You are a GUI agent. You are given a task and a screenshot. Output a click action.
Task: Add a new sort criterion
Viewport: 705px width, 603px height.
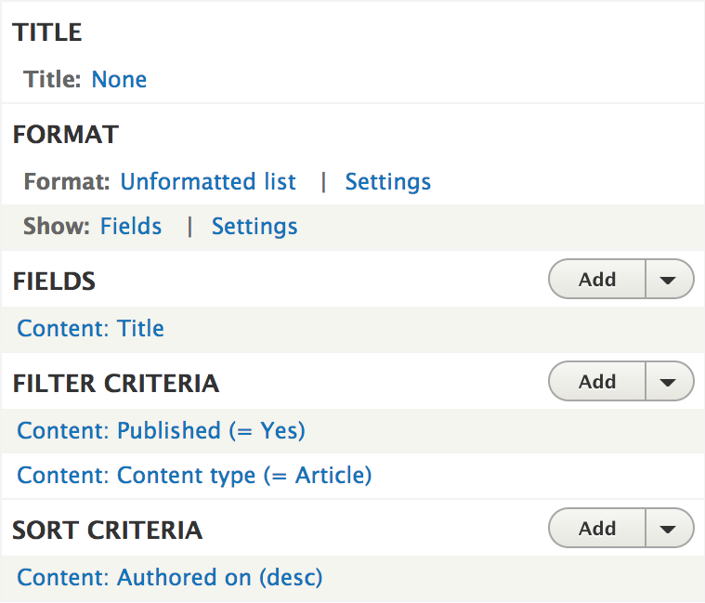pos(597,529)
